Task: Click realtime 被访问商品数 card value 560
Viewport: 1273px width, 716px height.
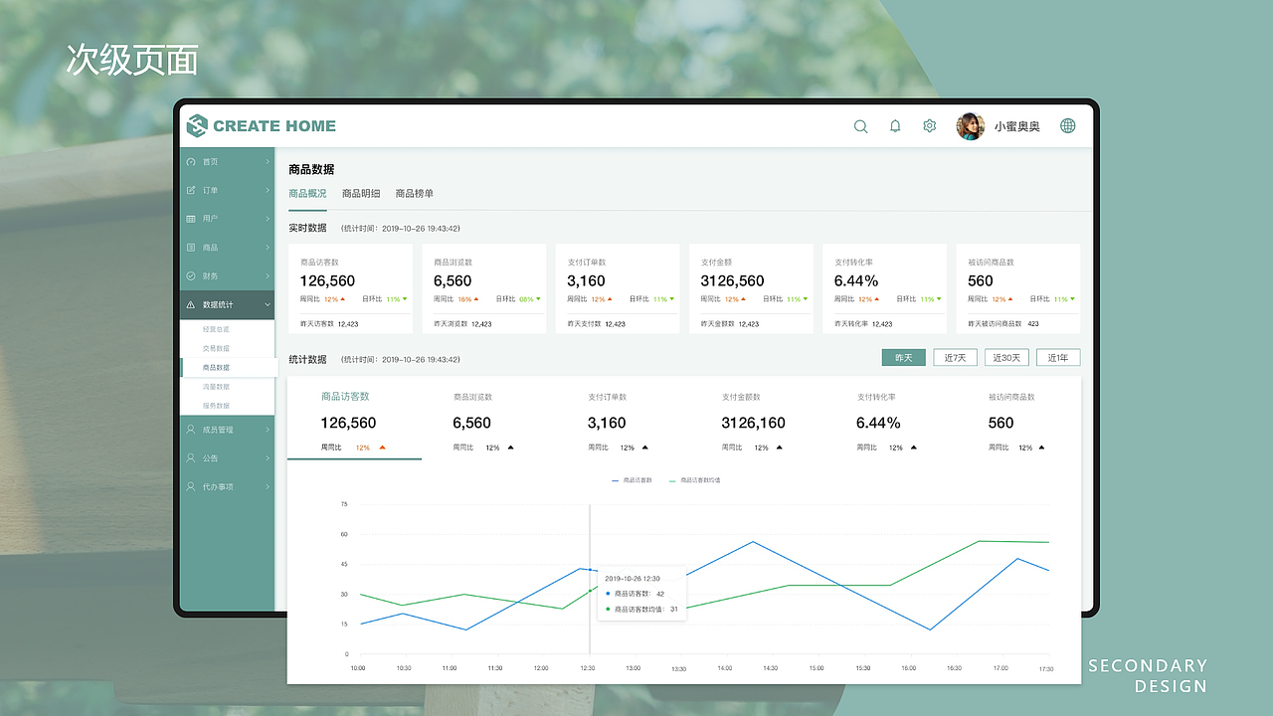Action: (981, 281)
